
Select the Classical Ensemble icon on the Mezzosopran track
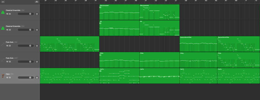coord(3,12)
